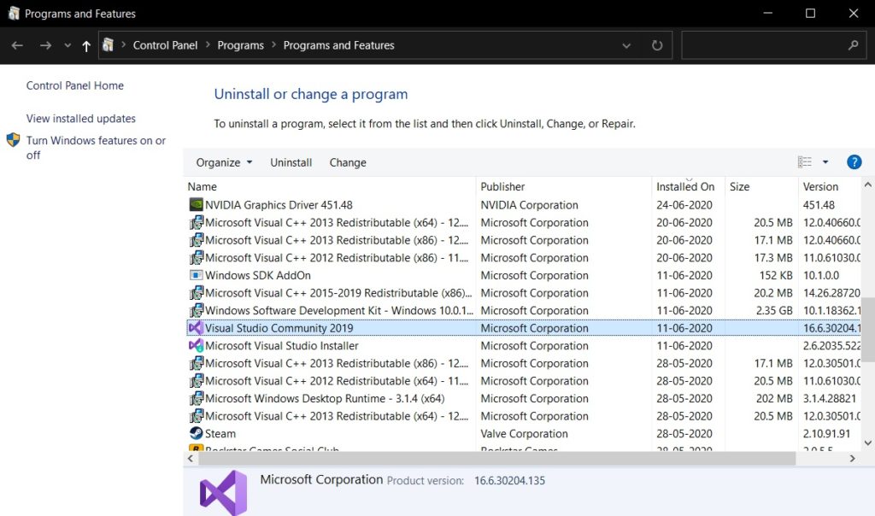Open the change view dropdown arrow
Image resolution: width=875 pixels, height=516 pixels.
(825, 161)
